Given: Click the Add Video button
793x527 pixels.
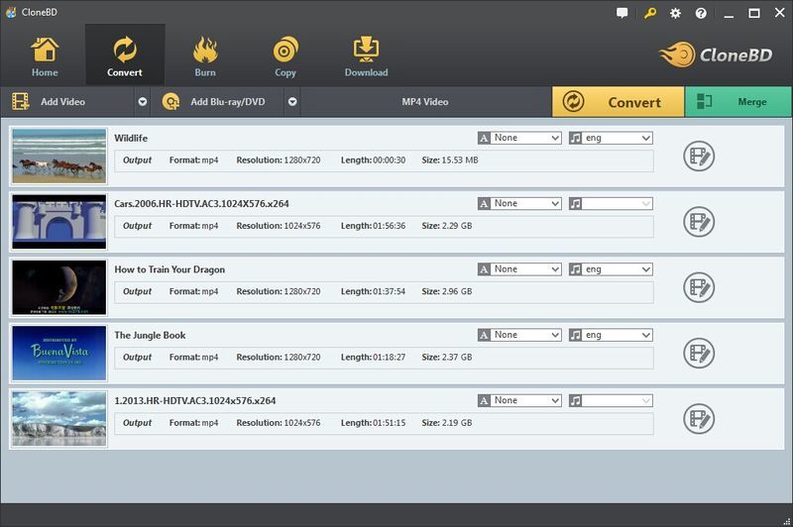Looking at the screenshot, I should tap(66, 102).
